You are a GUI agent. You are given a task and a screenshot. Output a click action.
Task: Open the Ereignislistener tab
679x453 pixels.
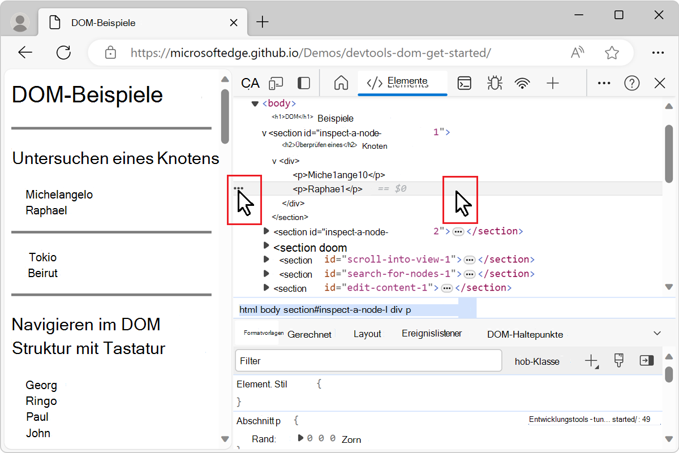(432, 334)
